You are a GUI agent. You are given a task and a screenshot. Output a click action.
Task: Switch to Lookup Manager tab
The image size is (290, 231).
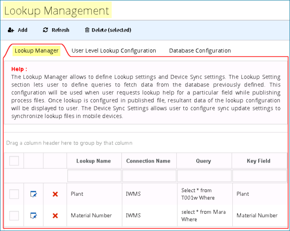pyautogui.click(x=36, y=50)
